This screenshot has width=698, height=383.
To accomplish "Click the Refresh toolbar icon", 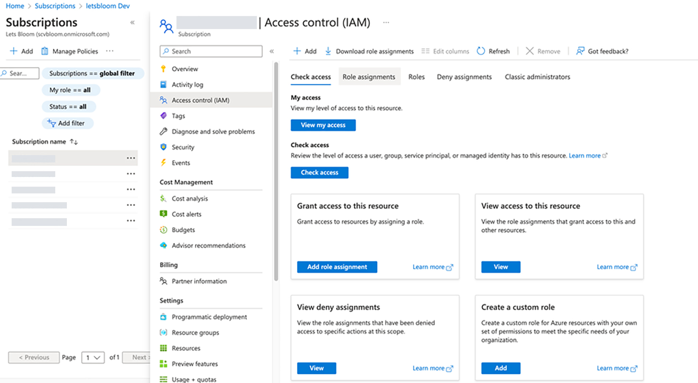I will 481,51.
